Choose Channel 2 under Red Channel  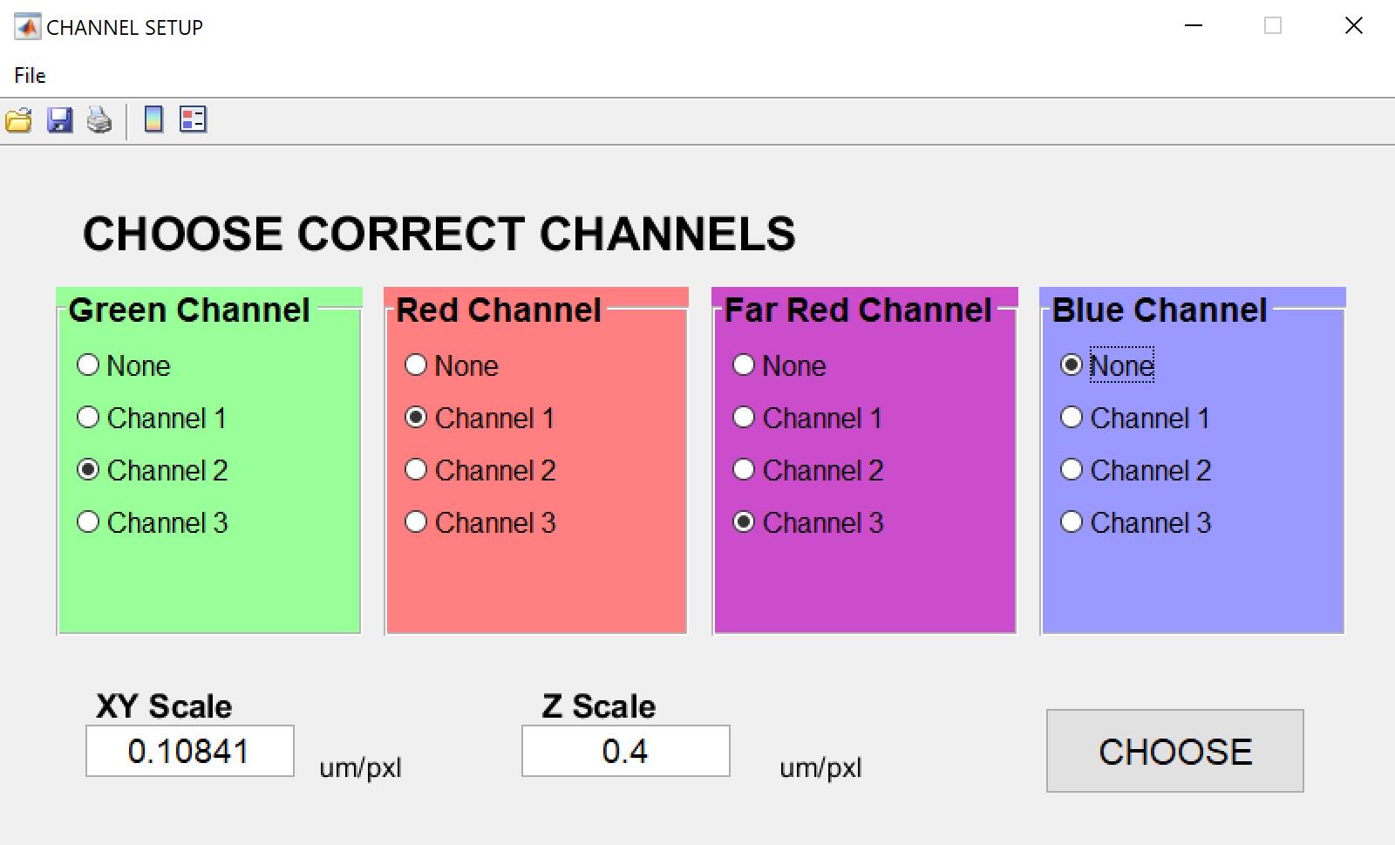(416, 470)
